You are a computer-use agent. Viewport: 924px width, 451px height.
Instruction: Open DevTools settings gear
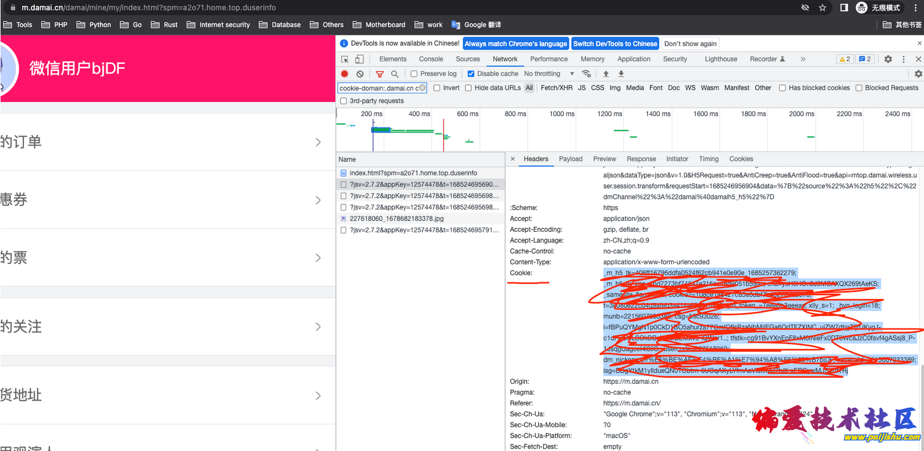pyautogui.click(x=888, y=59)
